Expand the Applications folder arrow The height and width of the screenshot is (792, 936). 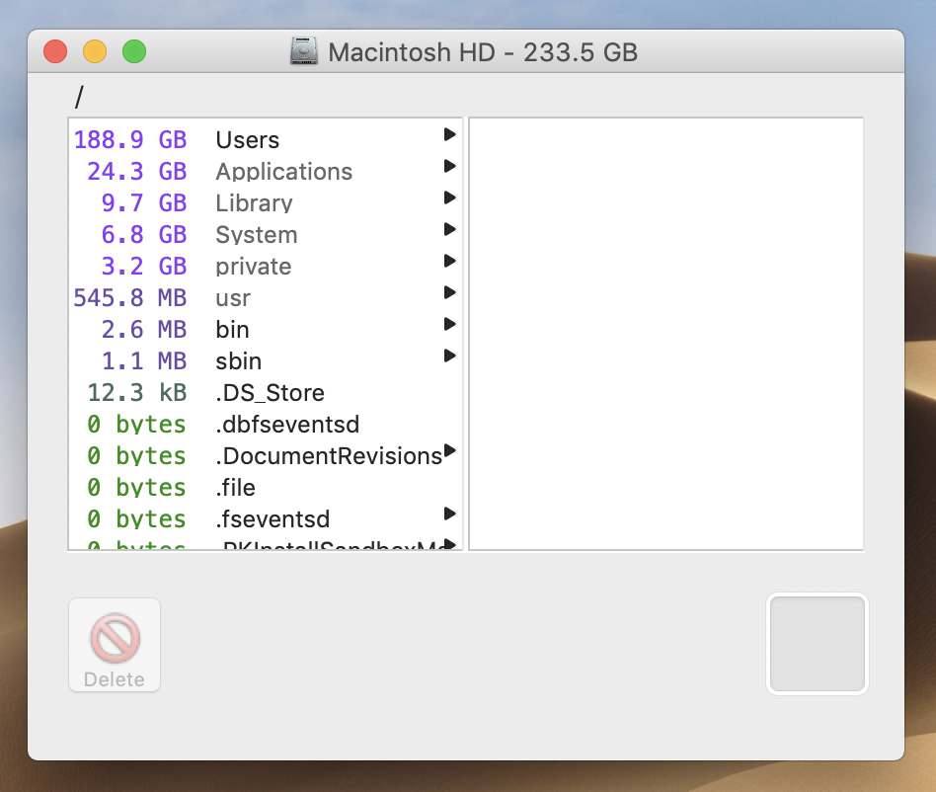coord(450,166)
